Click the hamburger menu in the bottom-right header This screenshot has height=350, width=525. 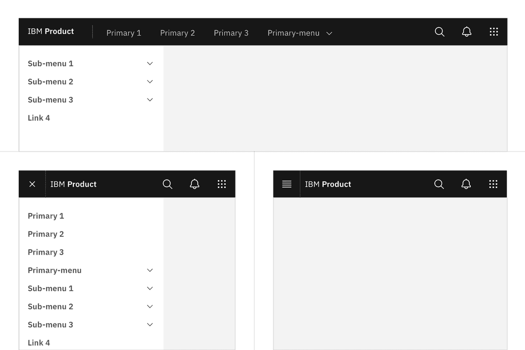[286, 184]
